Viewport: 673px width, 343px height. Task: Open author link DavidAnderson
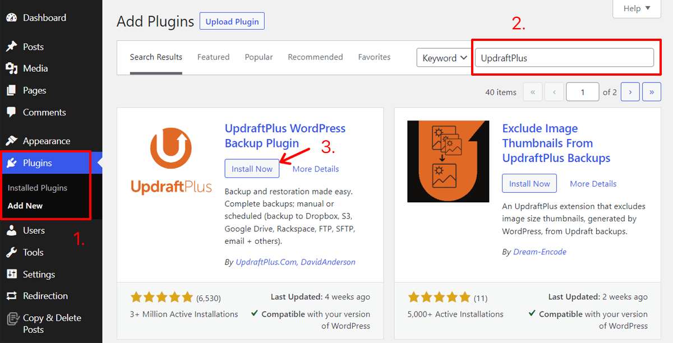pyautogui.click(x=328, y=262)
